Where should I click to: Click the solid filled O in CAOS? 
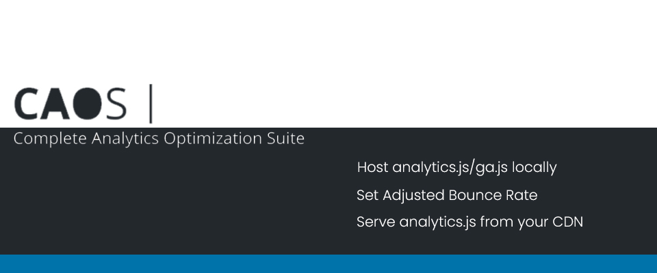(88, 104)
